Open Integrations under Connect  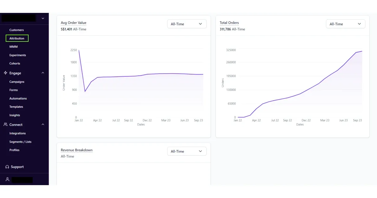18,133
